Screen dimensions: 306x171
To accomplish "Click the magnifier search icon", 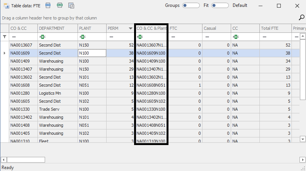I will (x=301, y=17).
